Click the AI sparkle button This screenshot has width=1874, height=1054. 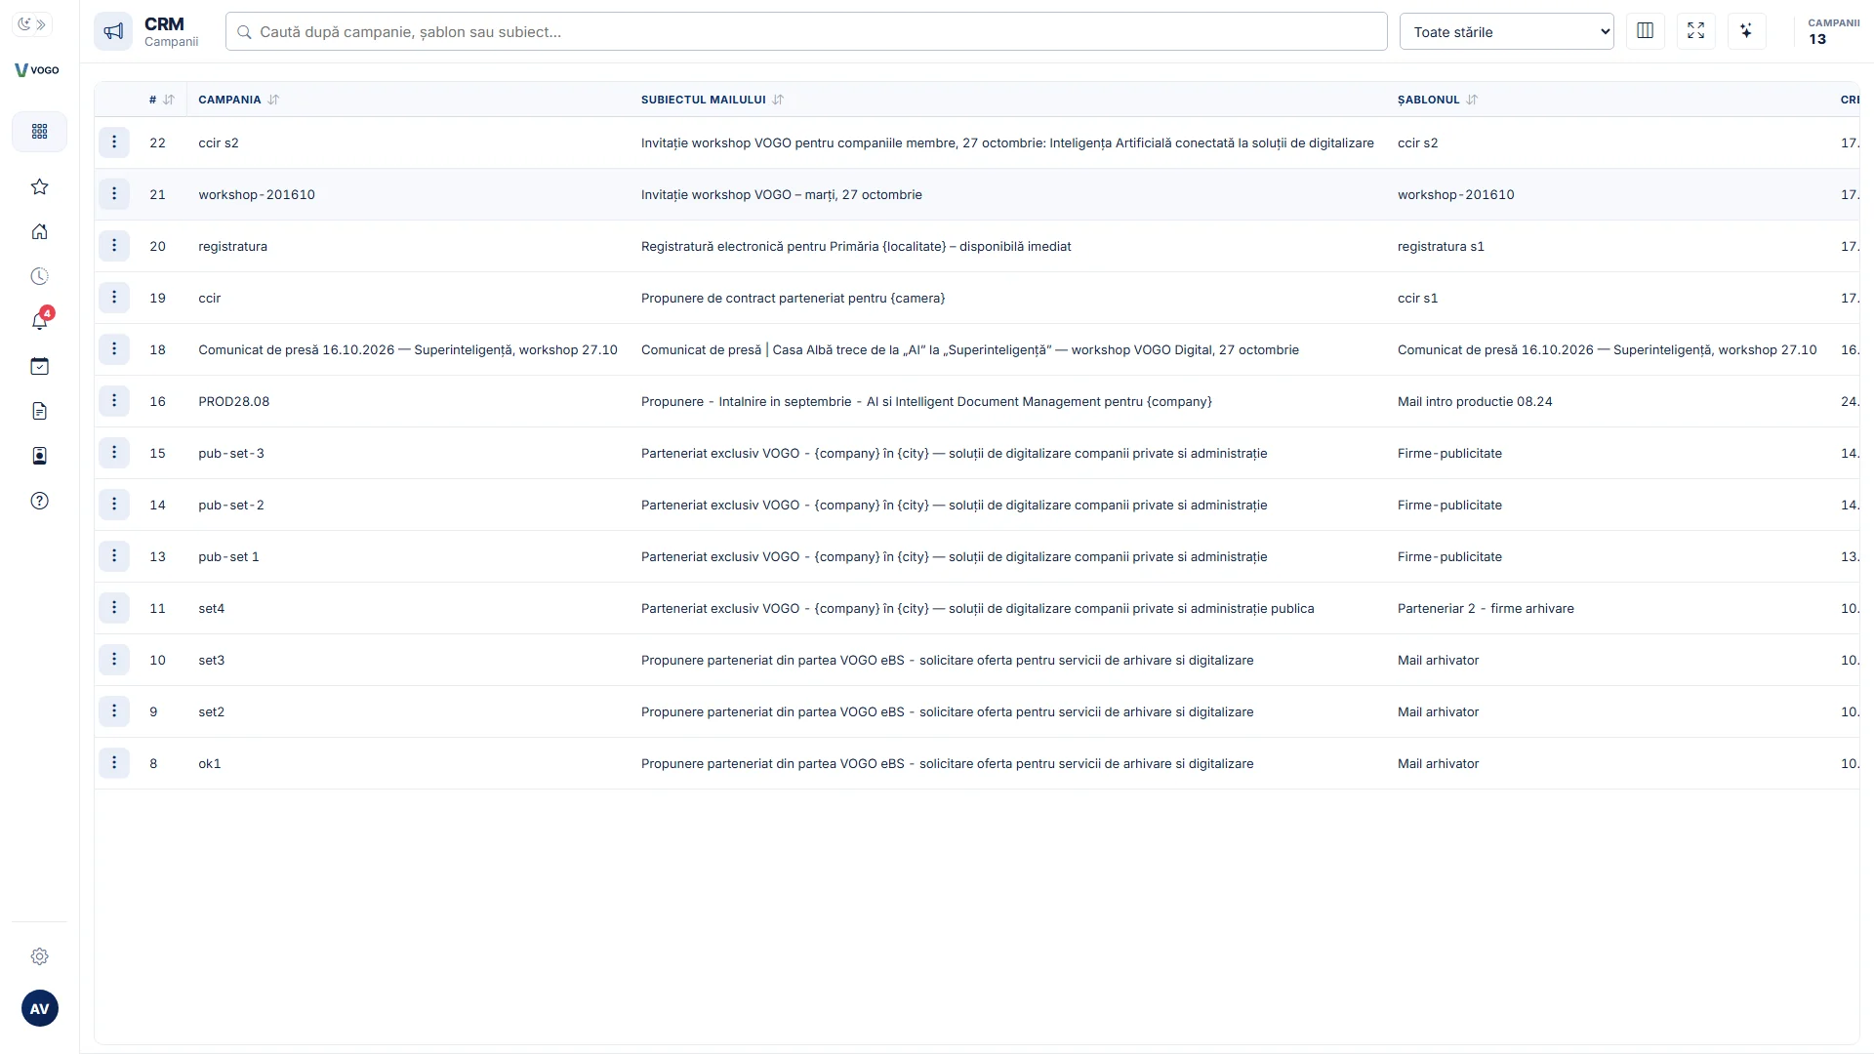coord(1746,31)
